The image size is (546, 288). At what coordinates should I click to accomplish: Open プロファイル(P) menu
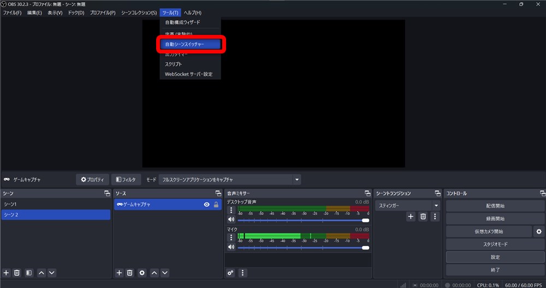pos(103,13)
